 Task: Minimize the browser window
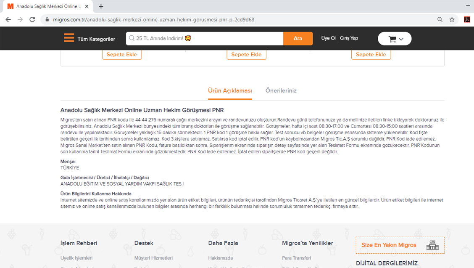[x=468, y=5]
